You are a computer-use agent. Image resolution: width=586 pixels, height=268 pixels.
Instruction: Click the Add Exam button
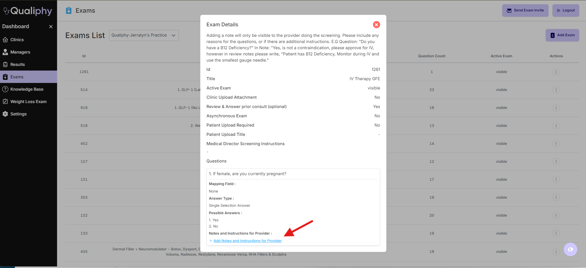coord(562,35)
